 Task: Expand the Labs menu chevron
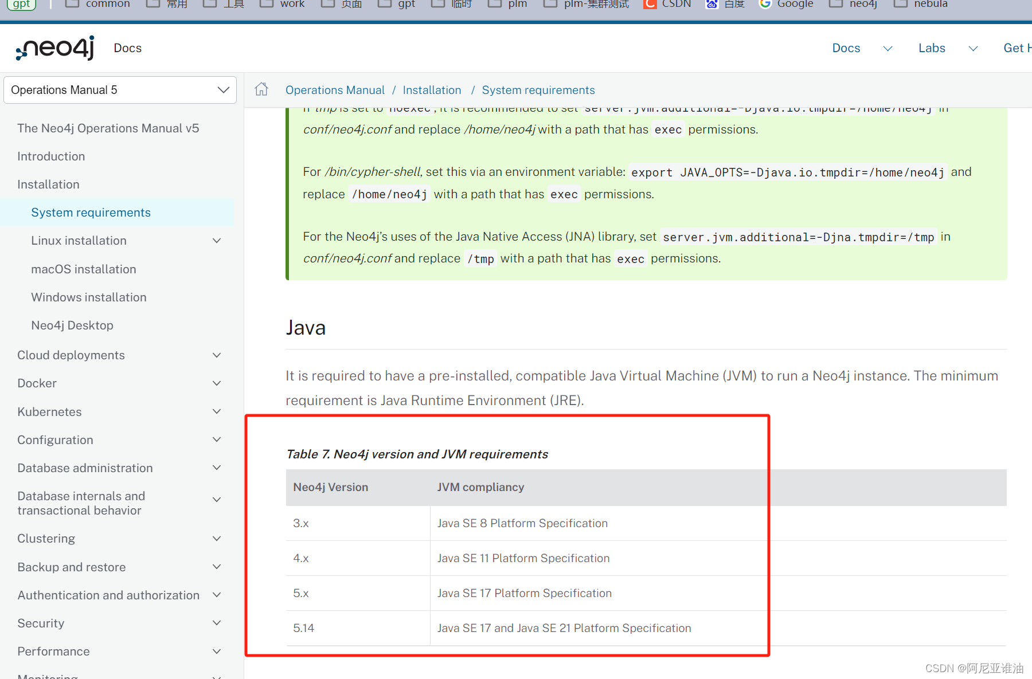click(x=973, y=49)
